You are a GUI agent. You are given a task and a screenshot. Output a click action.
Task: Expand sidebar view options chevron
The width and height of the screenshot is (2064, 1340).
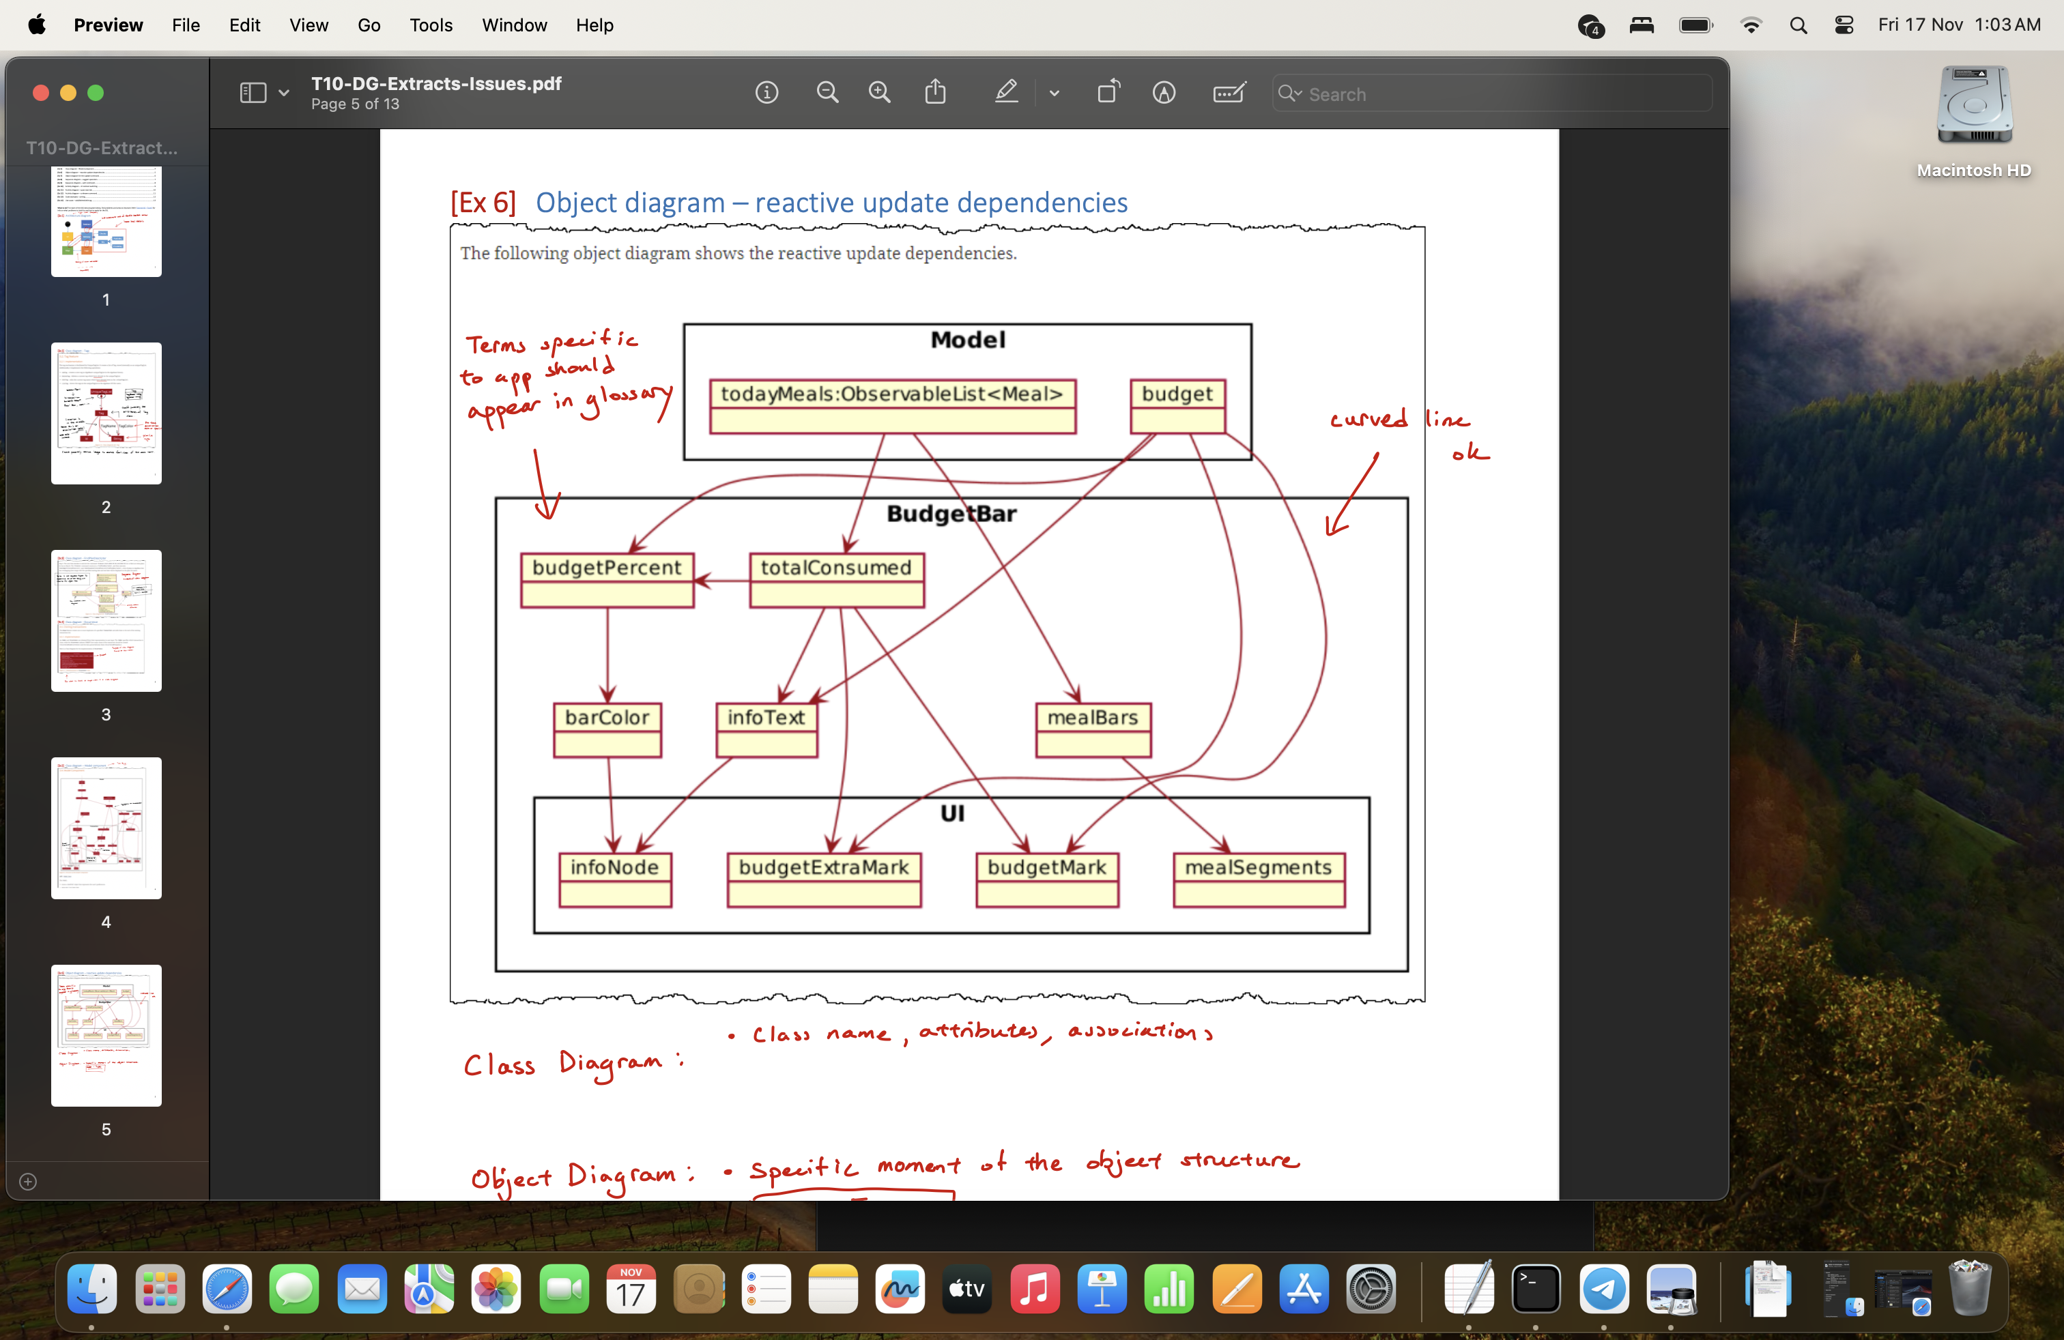[x=283, y=93]
